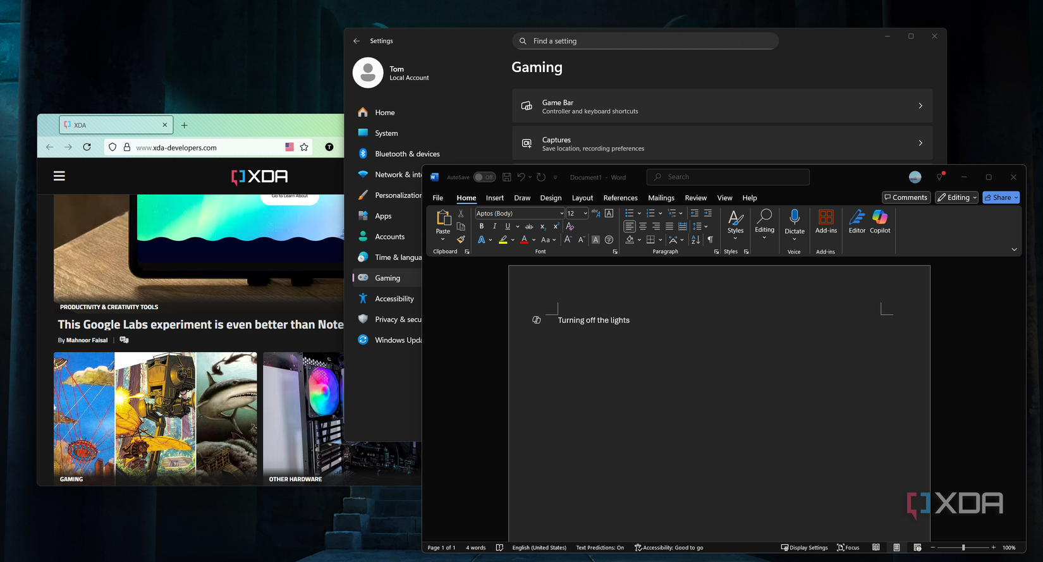Click the Save icon in Word title bar
The image size is (1043, 562).
tap(506, 177)
